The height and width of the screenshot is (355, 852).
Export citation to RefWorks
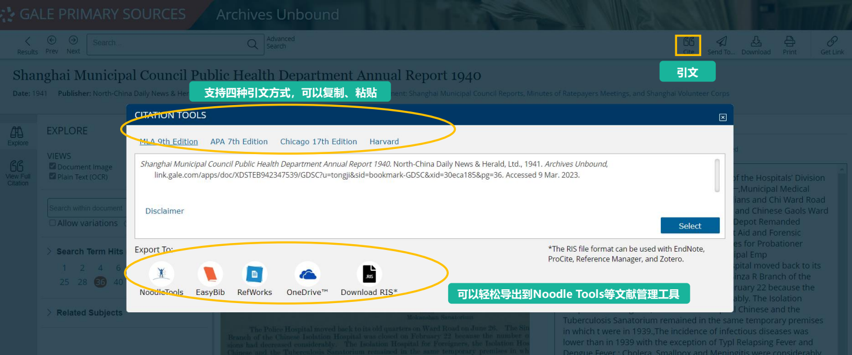[254, 274]
